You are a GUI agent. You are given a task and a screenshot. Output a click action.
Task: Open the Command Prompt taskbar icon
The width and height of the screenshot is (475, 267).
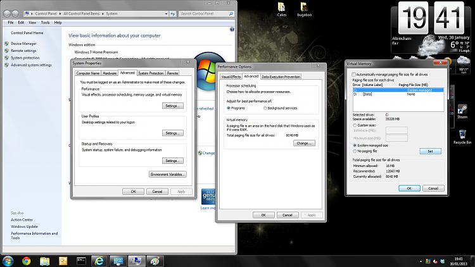coord(81,261)
